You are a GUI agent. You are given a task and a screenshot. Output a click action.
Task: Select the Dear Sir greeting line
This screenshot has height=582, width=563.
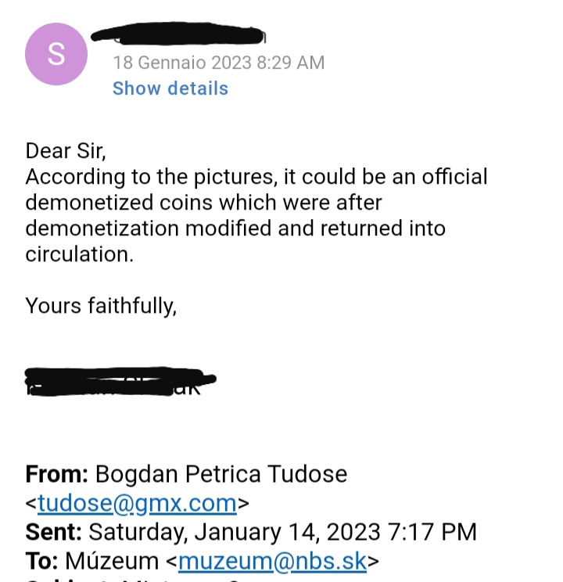click(66, 151)
